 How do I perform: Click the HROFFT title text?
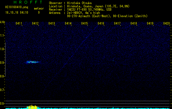[28, 2]
